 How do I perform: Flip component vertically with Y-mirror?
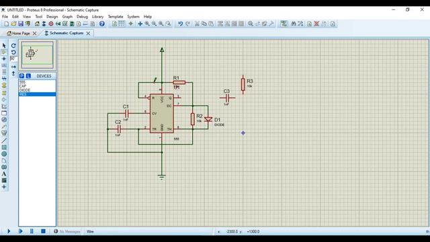coord(13,73)
